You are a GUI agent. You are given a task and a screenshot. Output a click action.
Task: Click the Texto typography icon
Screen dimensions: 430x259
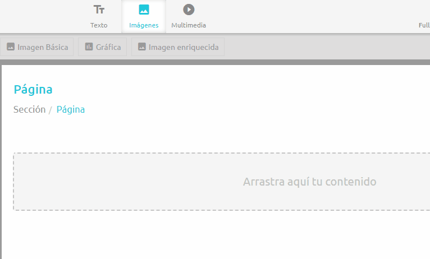click(x=99, y=10)
